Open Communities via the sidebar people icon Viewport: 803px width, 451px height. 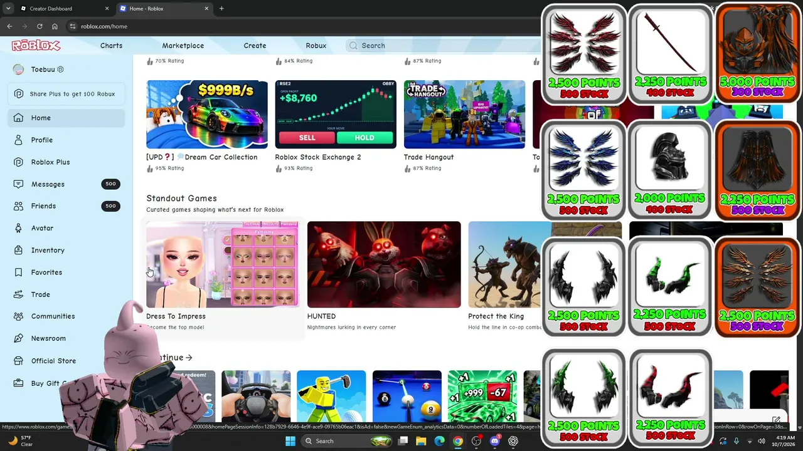coord(18,316)
